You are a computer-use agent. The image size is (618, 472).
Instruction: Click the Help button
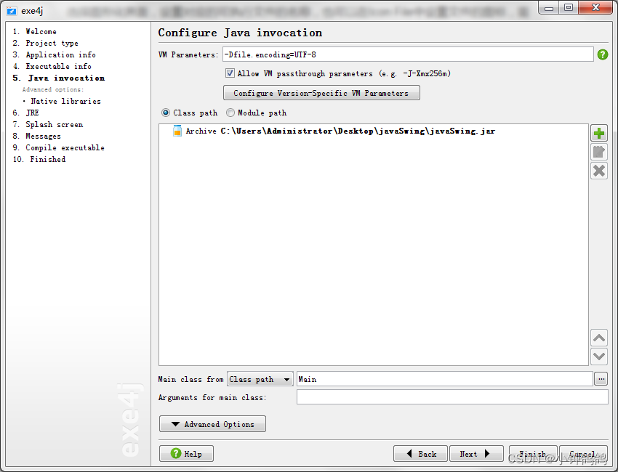pyautogui.click(x=186, y=454)
